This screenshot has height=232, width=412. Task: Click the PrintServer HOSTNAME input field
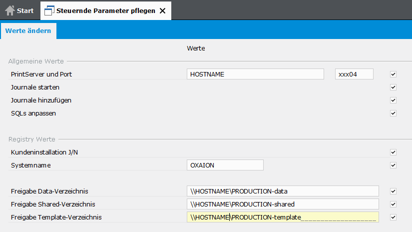point(255,74)
